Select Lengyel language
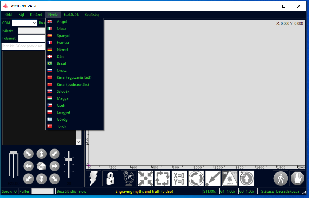 75,112
